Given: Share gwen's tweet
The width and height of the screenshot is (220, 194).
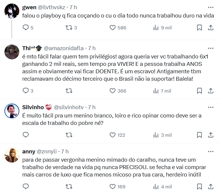Looking at the screenshot, I should (x=211, y=28).
